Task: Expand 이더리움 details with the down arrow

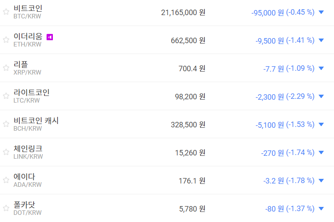Action: click(321, 40)
